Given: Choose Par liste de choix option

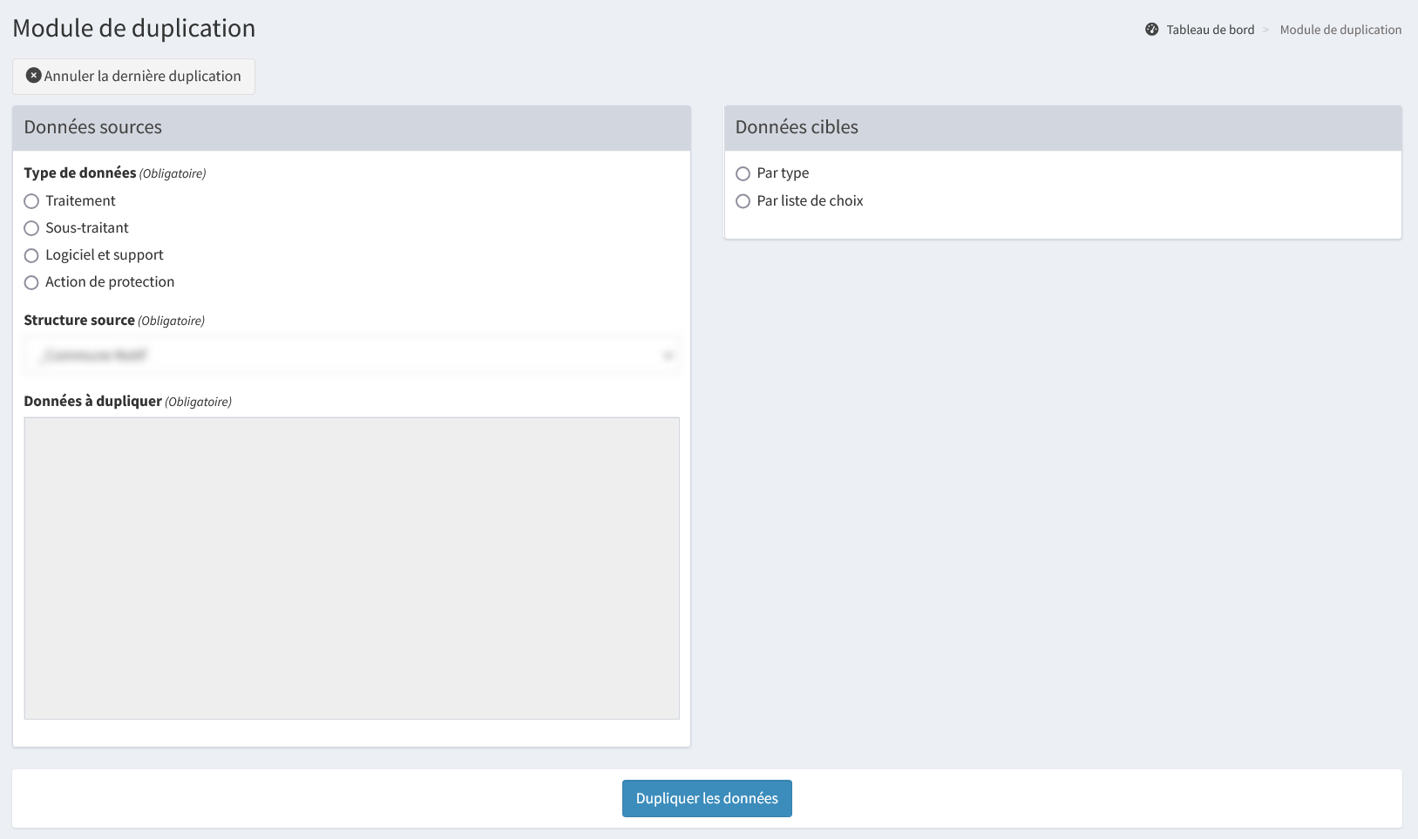Looking at the screenshot, I should pyautogui.click(x=743, y=201).
